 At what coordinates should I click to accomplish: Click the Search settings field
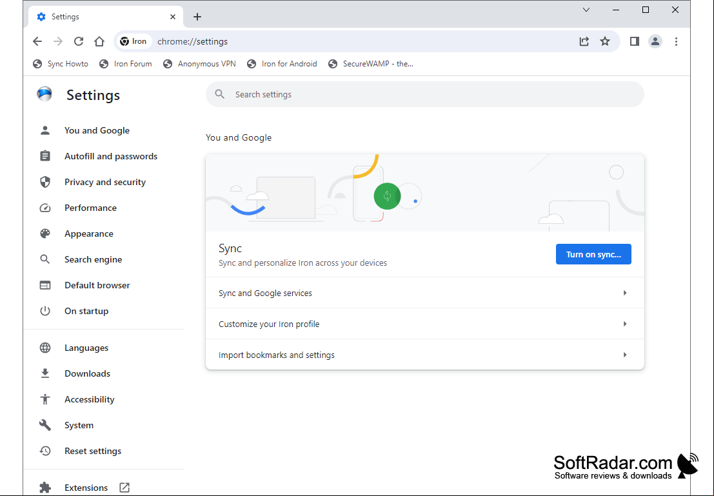point(425,94)
